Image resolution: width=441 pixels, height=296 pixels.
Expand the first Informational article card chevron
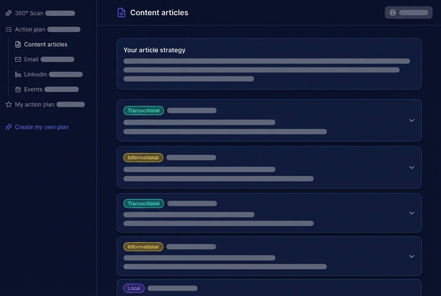click(412, 168)
